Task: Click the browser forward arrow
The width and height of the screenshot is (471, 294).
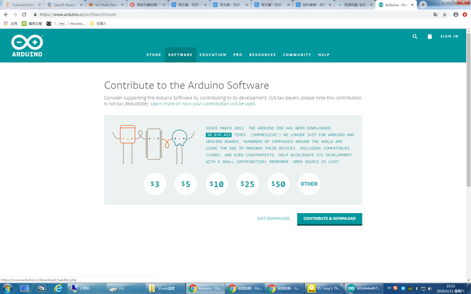Action: click(x=15, y=14)
